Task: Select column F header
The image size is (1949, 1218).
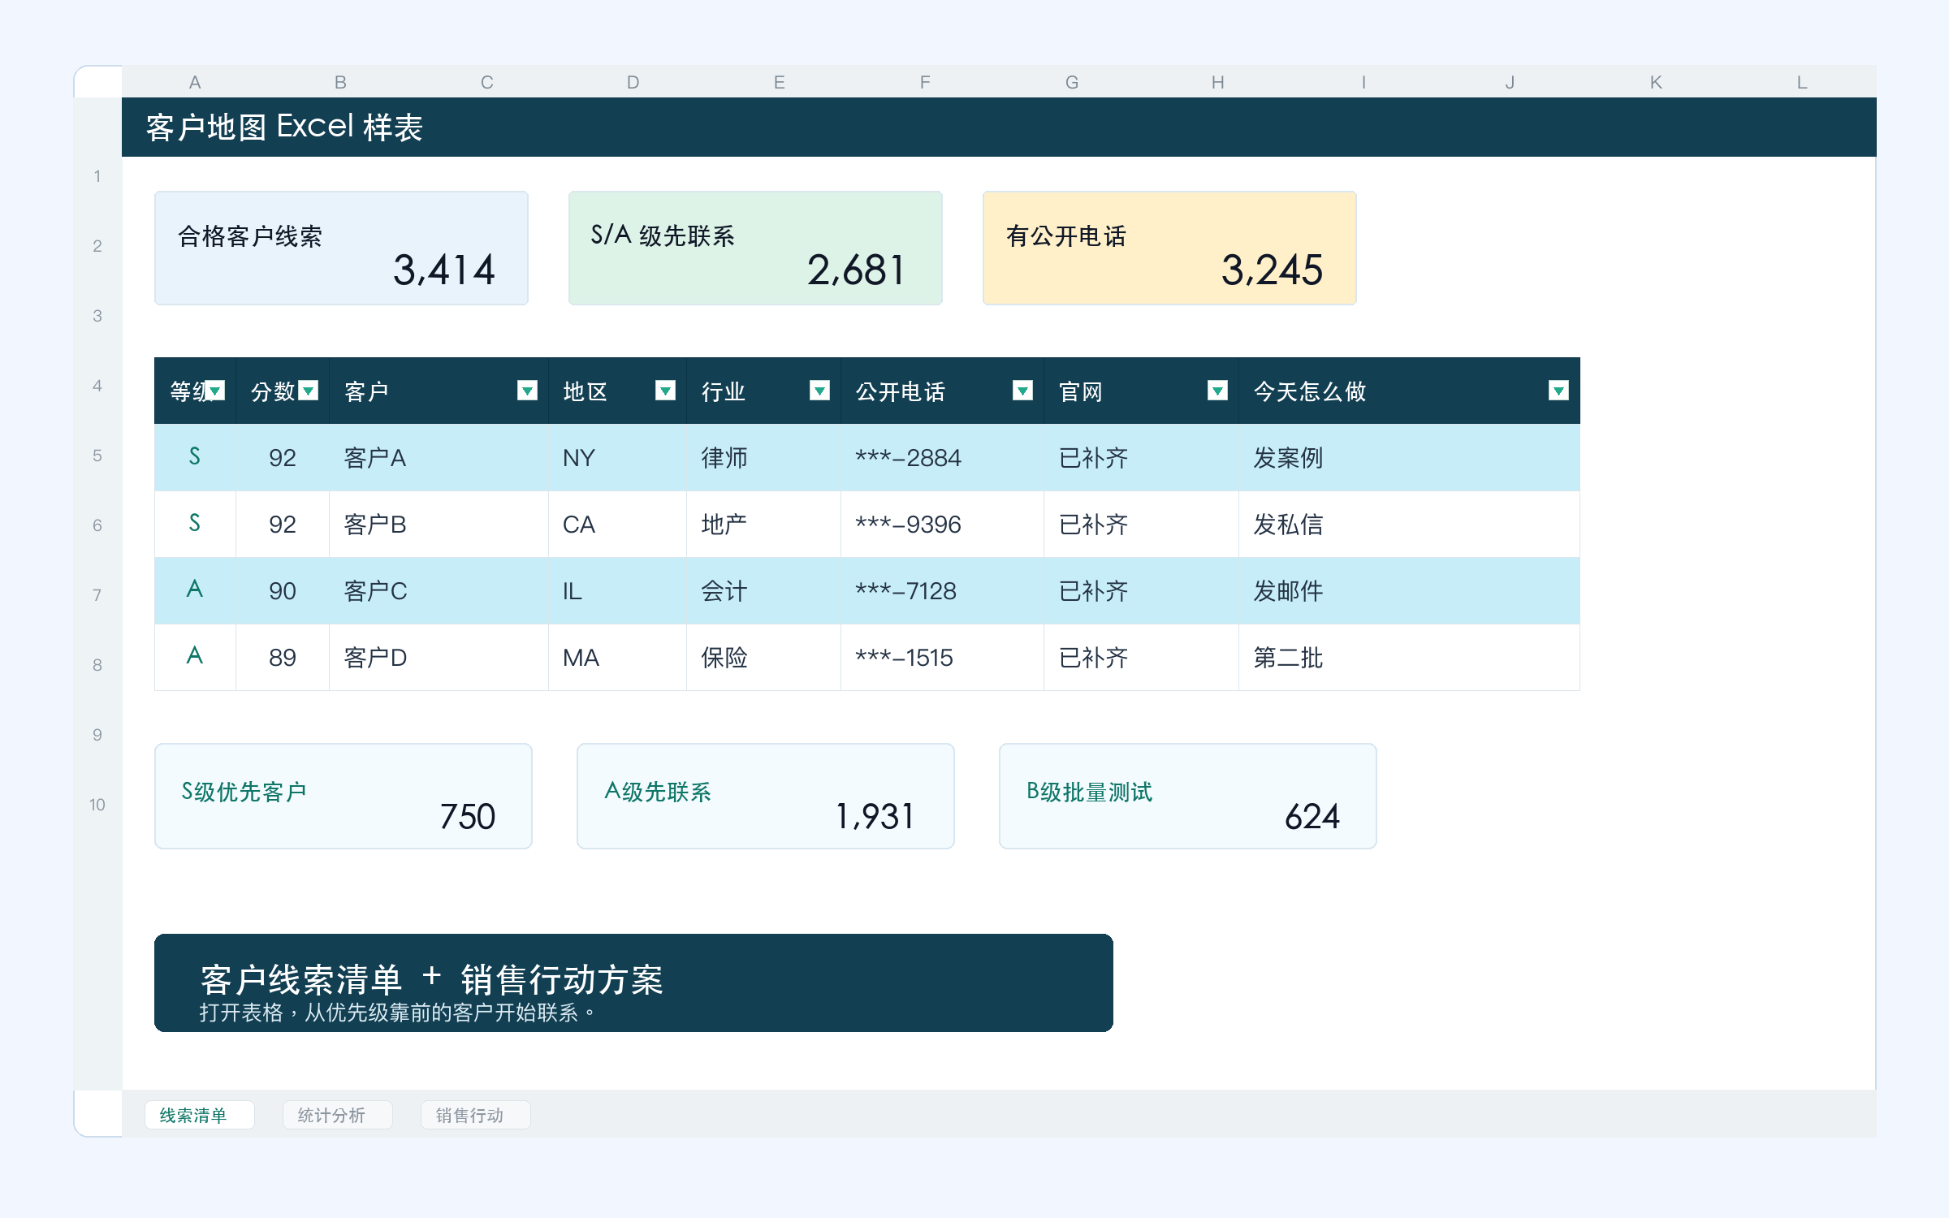Action: [925, 82]
